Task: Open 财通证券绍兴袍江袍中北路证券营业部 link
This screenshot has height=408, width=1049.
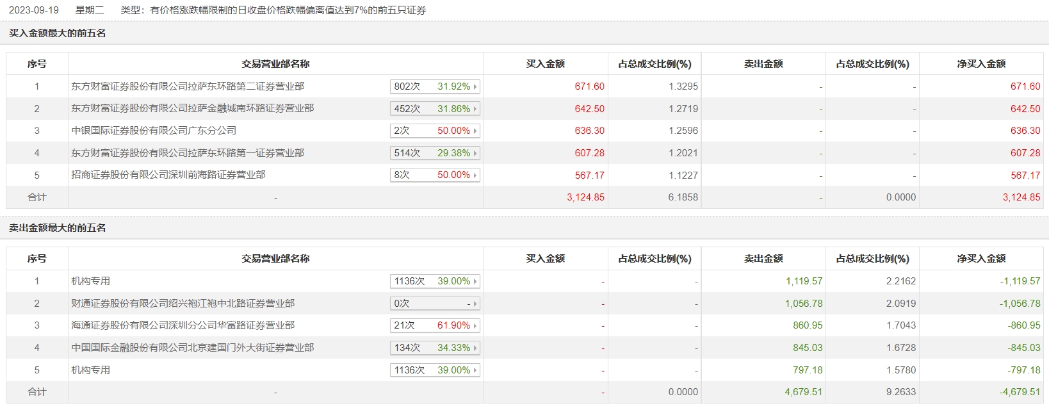Action: pos(183,304)
